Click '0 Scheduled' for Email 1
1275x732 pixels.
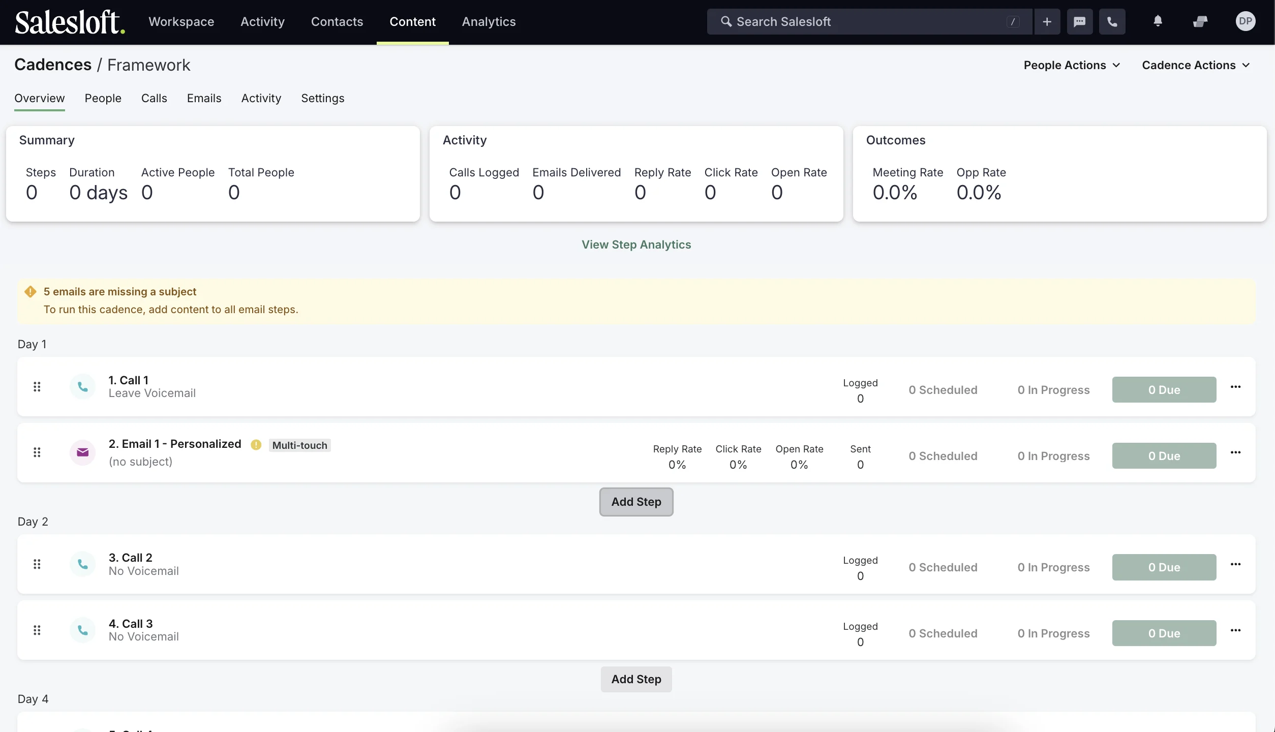(943, 456)
